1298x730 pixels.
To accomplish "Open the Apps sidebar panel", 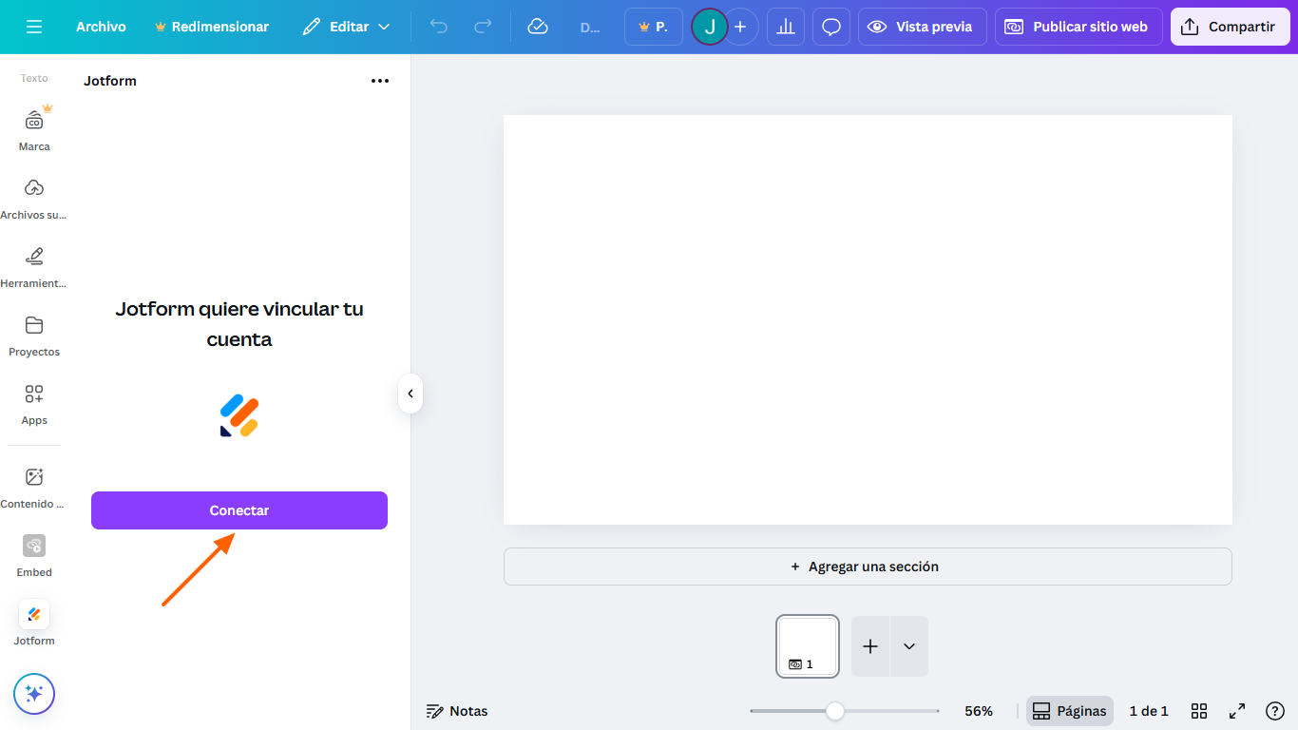I will tap(34, 403).
